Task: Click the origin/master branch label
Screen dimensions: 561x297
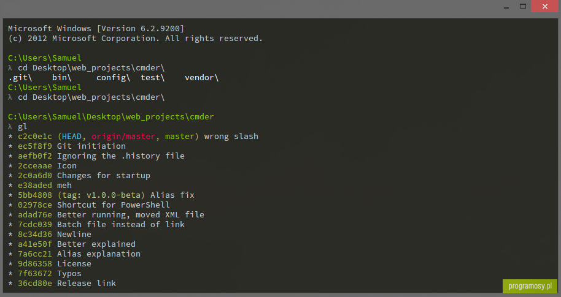Action: (x=123, y=137)
